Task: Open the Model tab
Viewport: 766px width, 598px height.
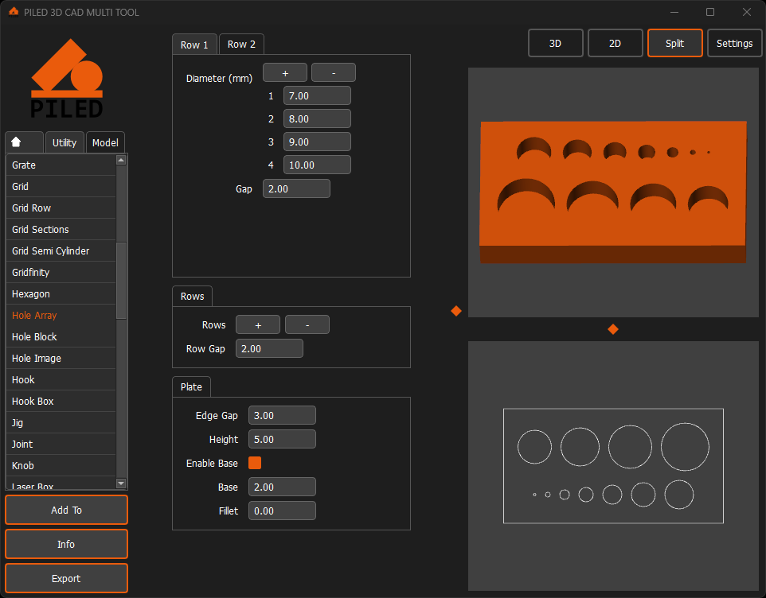Action: [105, 142]
